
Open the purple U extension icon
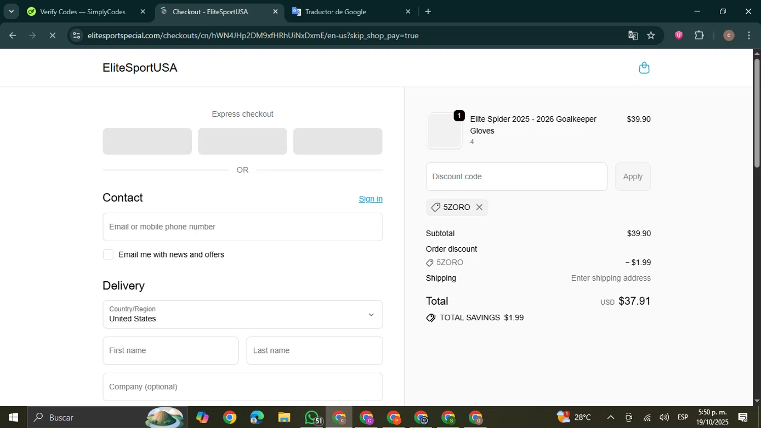(678, 36)
